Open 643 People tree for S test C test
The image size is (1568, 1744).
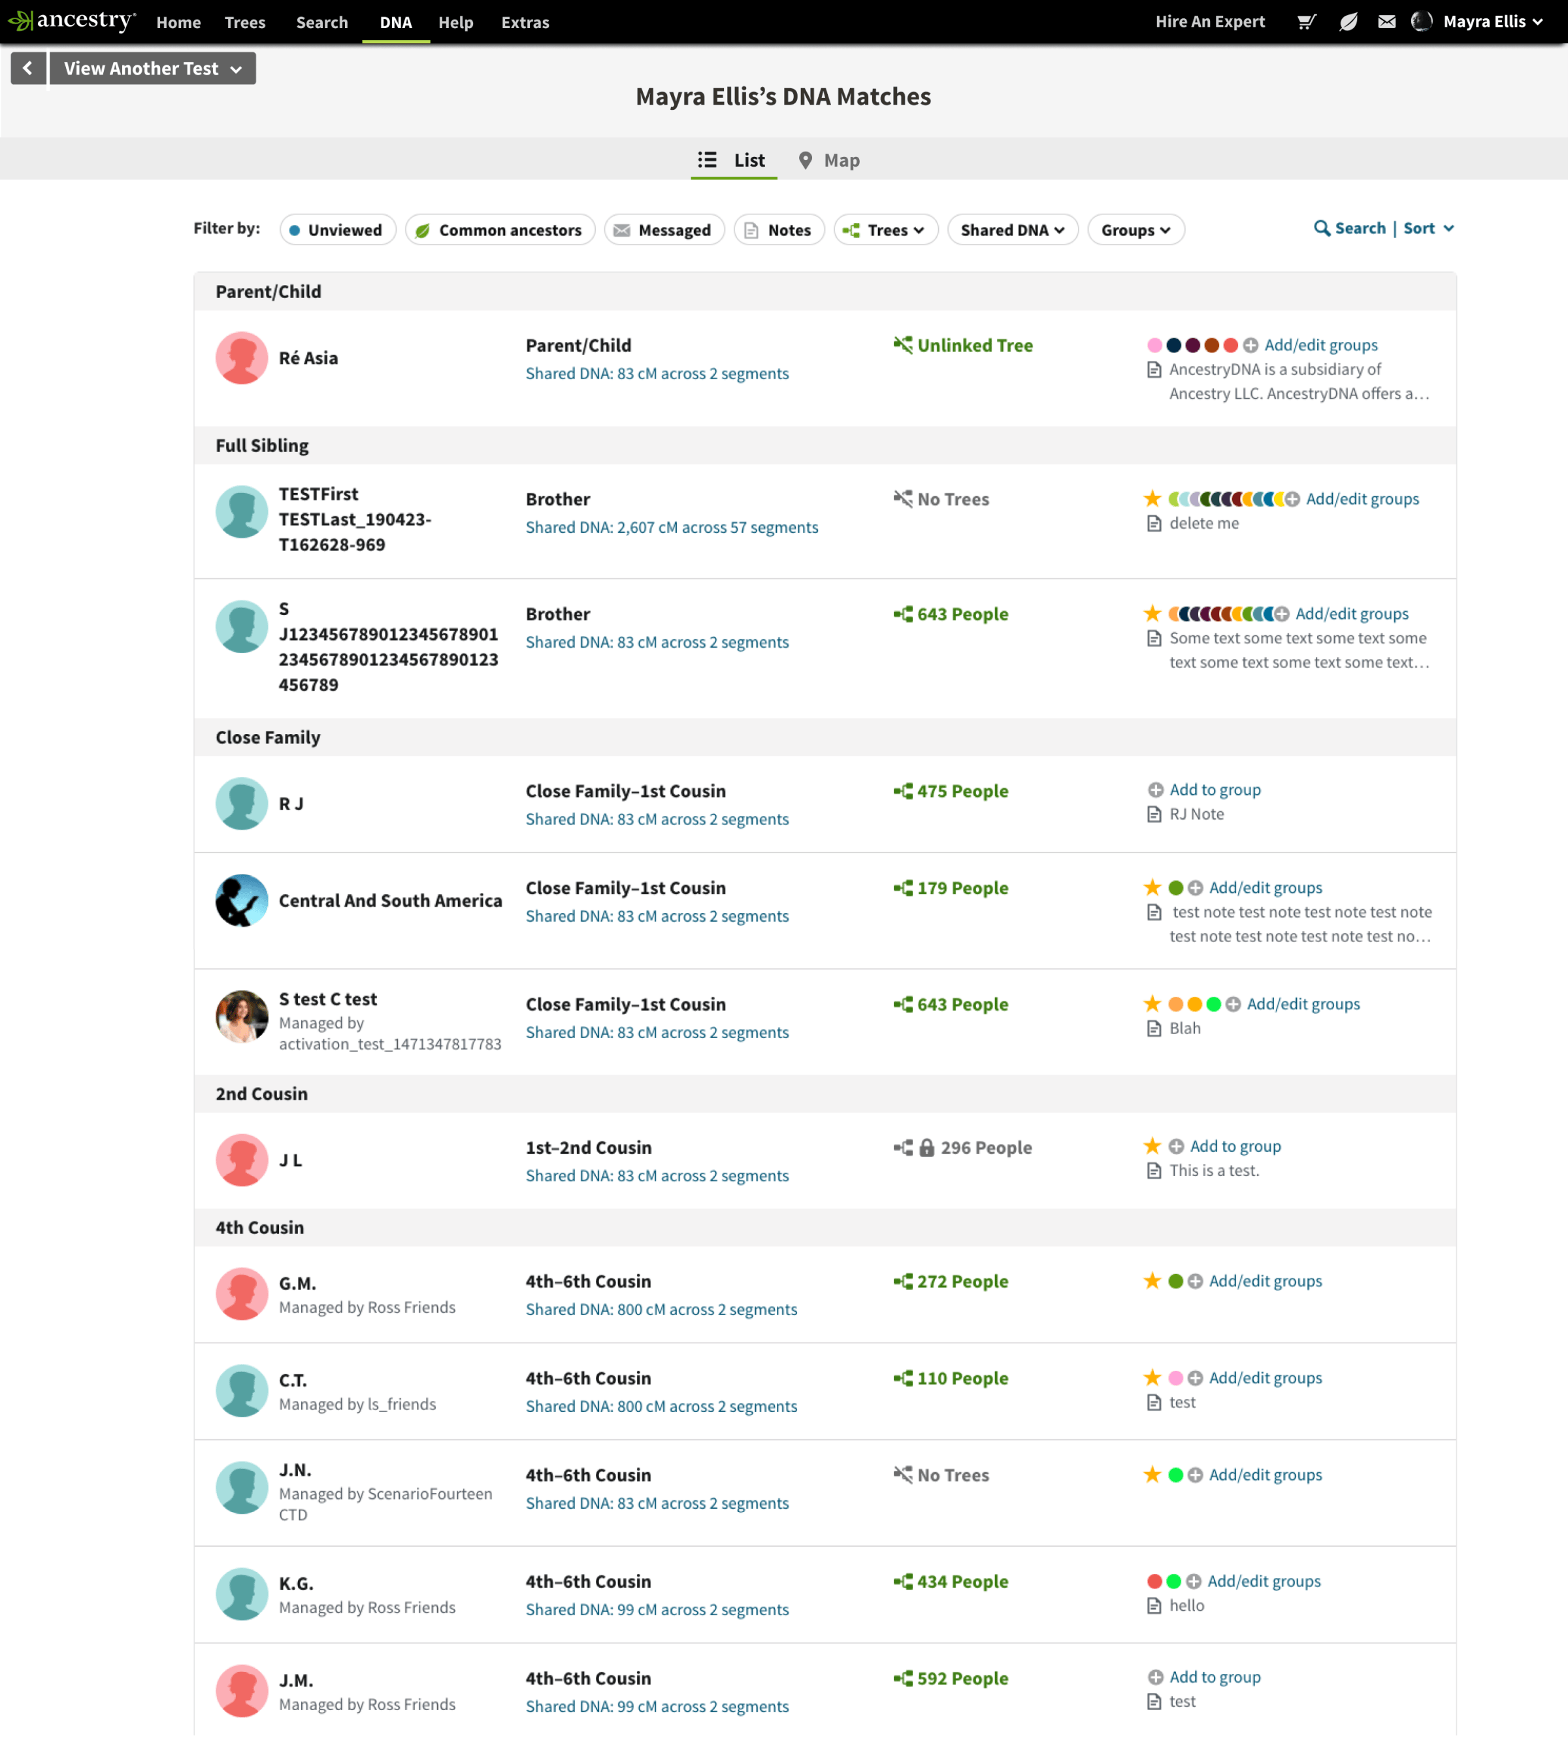[x=951, y=1004]
